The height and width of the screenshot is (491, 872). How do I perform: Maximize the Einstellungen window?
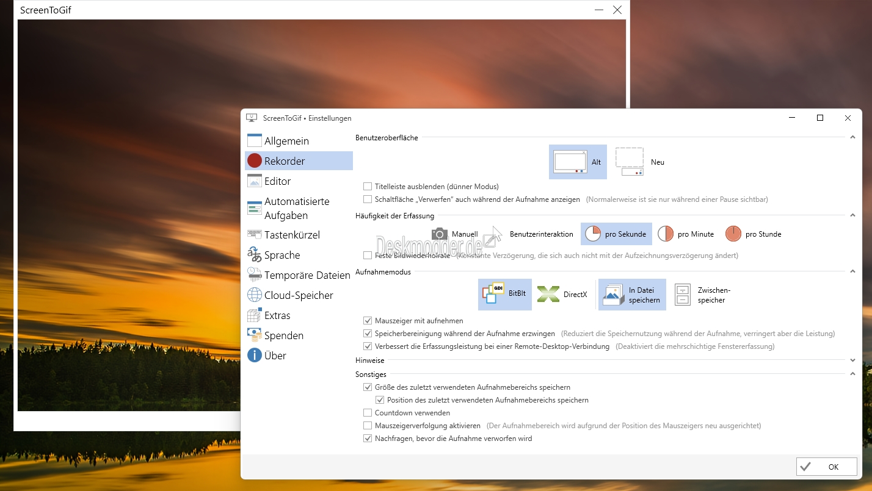(x=820, y=118)
